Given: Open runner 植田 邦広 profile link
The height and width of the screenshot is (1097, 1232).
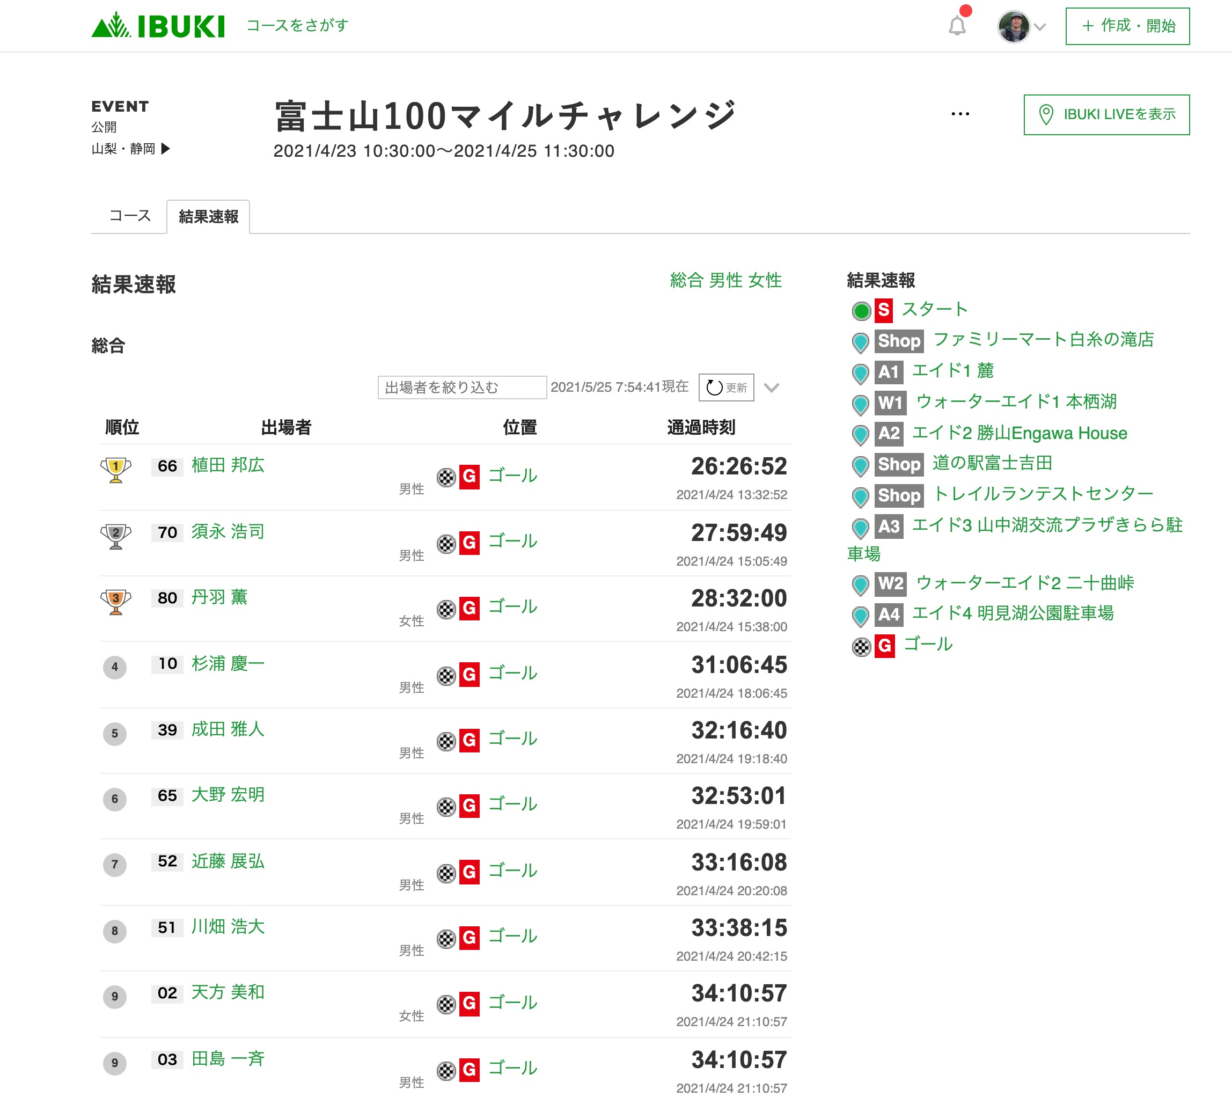Looking at the screenshot, I should 228,465.
